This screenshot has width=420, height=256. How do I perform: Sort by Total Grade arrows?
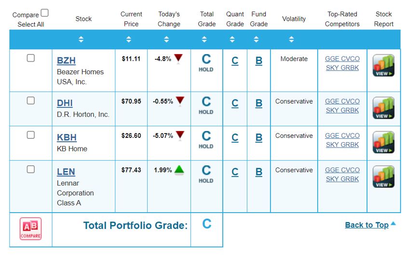(204, 40)
